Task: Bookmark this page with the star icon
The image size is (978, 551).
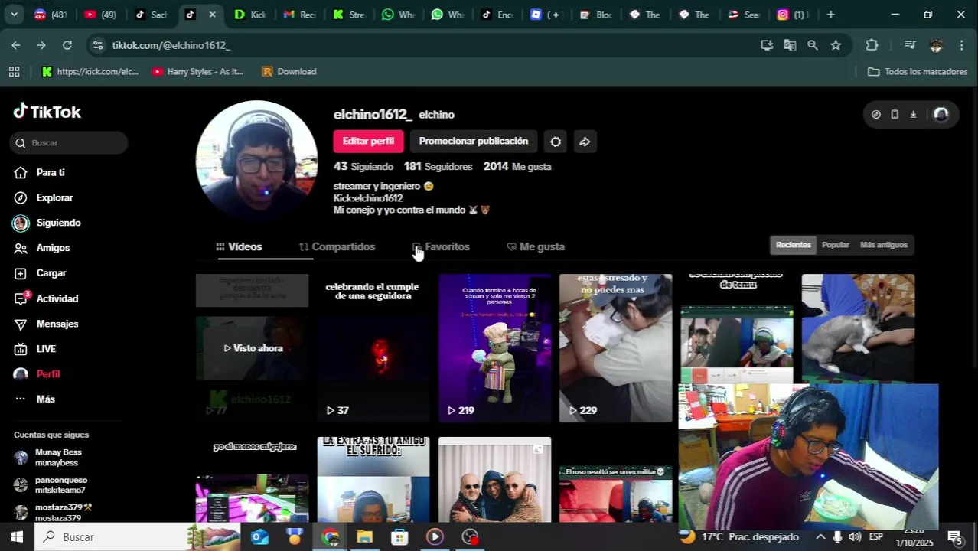Action: pos(836,45)
